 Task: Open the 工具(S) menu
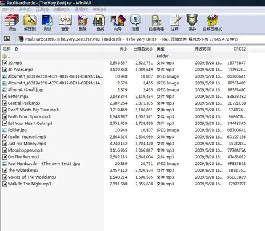coord(43,9)
